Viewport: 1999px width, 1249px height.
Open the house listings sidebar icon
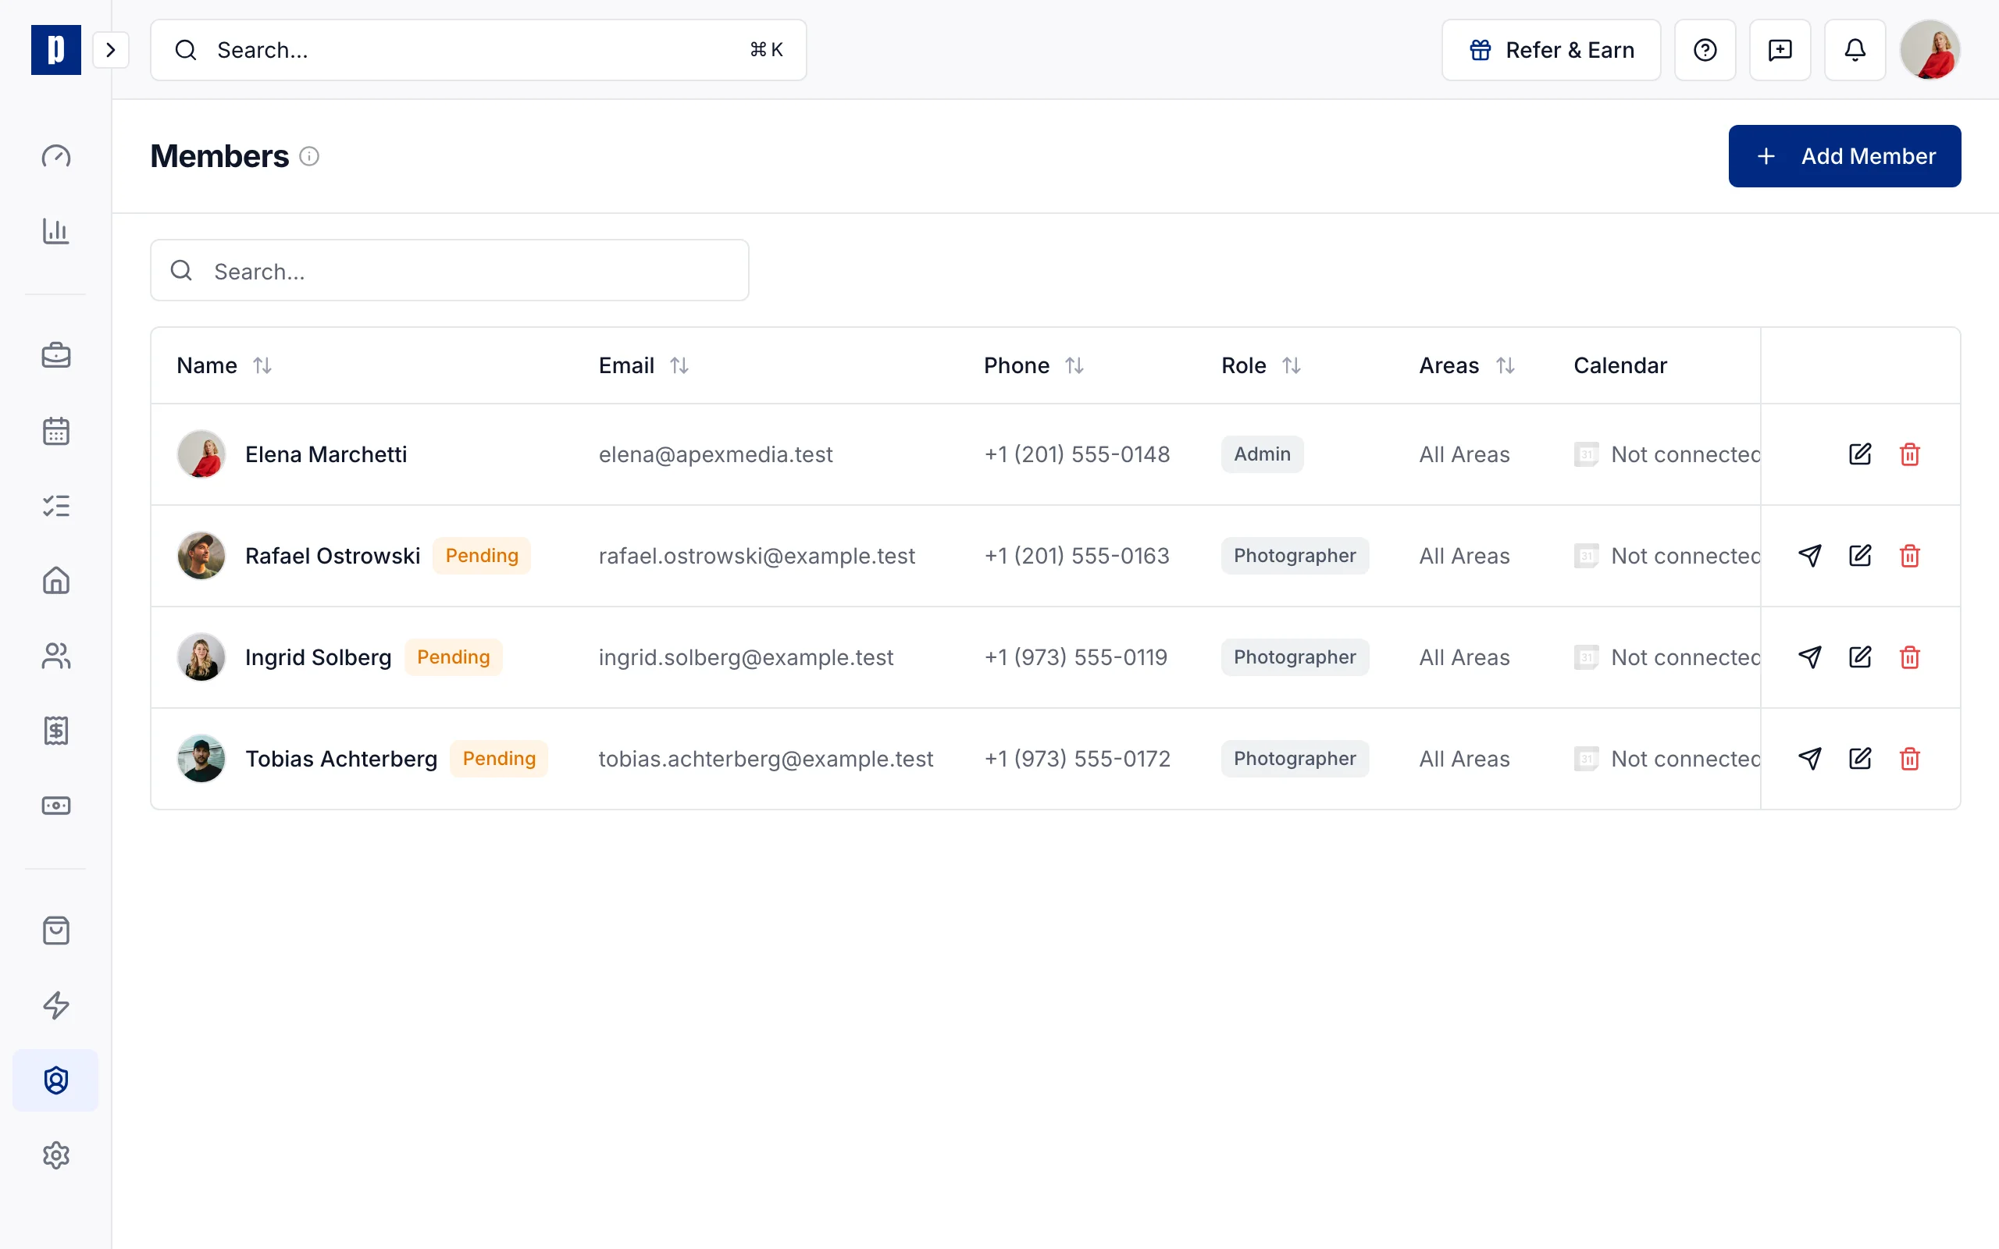[55, 581]
